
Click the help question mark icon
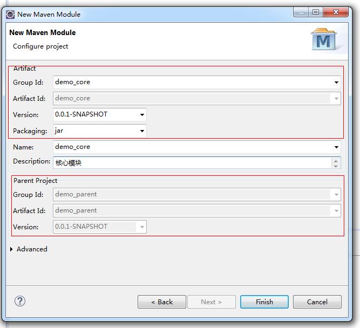click(20, 301)
